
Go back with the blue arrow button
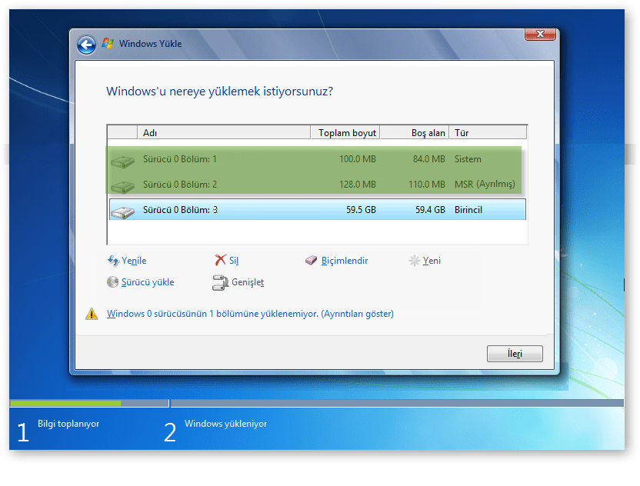pos(86,45)
